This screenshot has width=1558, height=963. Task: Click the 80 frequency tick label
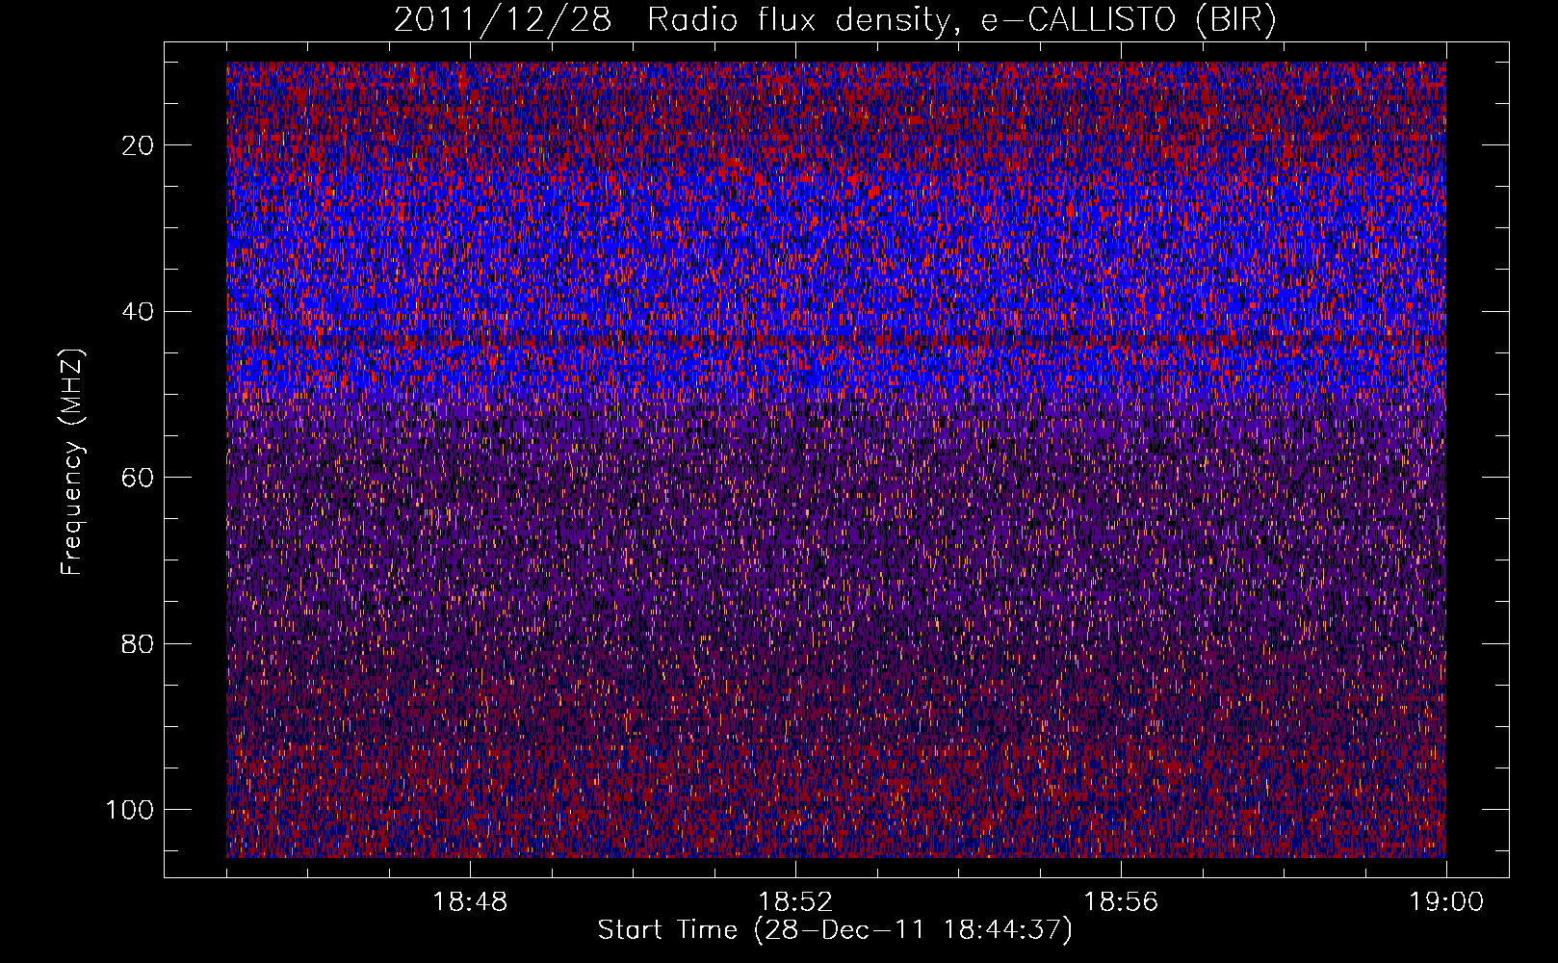tap(139, 643)
